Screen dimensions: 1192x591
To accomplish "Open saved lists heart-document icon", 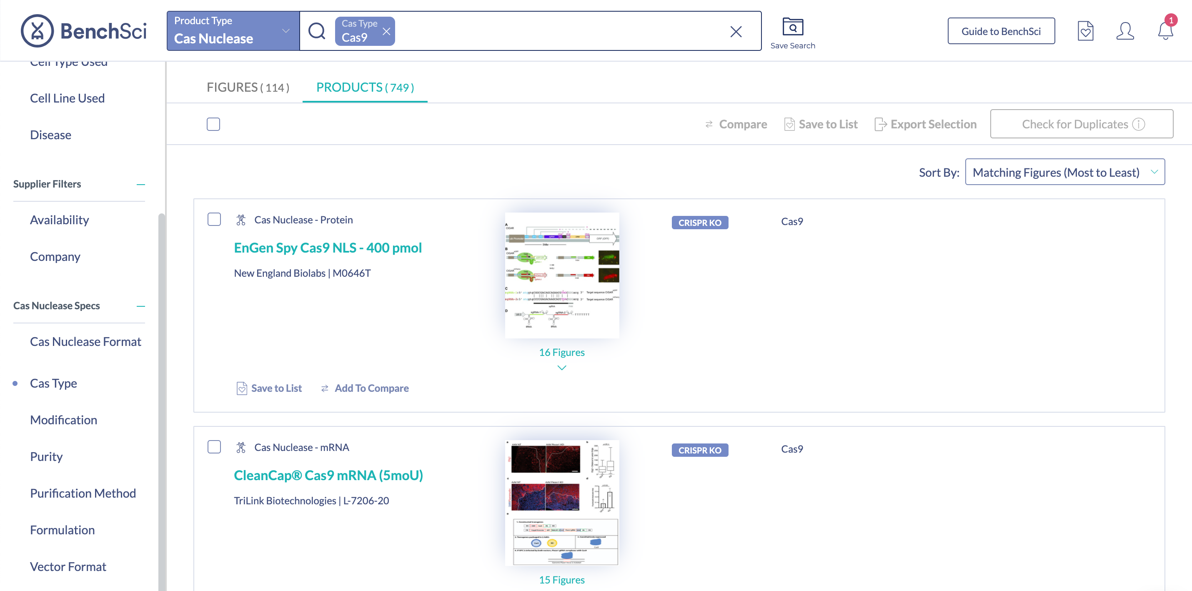I will click(x=1085, y=32).
